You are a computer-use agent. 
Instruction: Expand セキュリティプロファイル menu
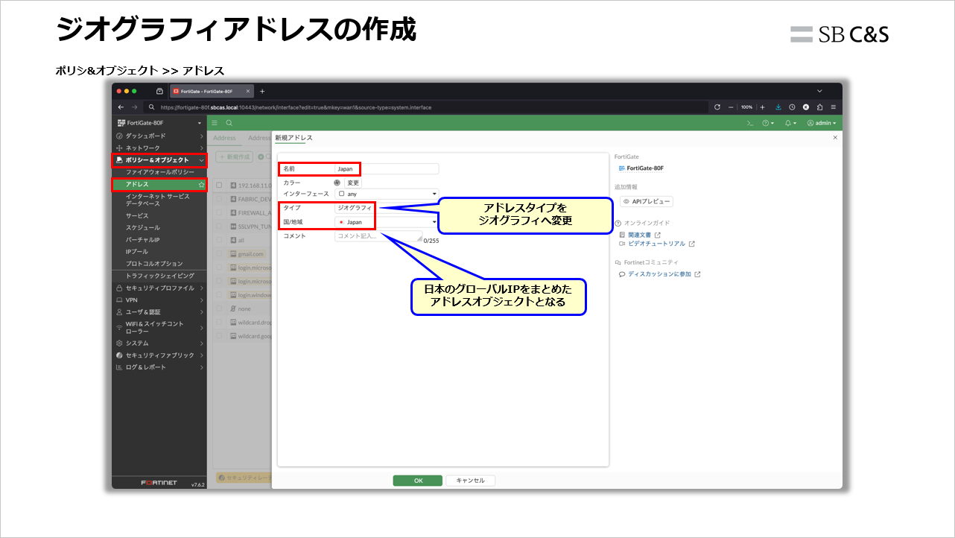pyautogui.click(x=159, y=288)
